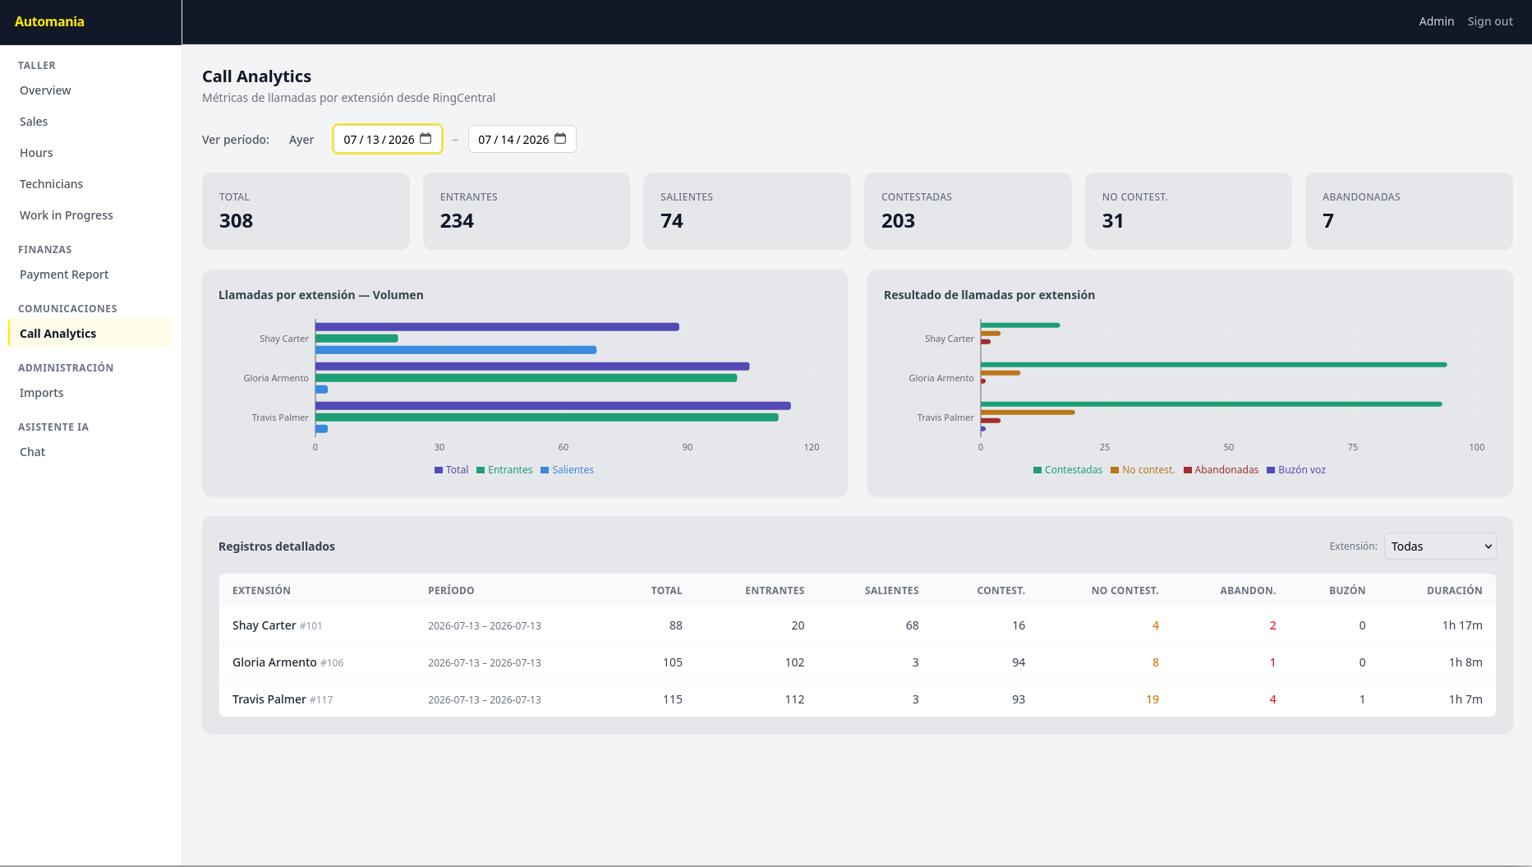Image resolution: width=1532 pixels, height=867 pixels.
Task: Click Travis Palmer's Total bar in volume chart
Action: 553,406
